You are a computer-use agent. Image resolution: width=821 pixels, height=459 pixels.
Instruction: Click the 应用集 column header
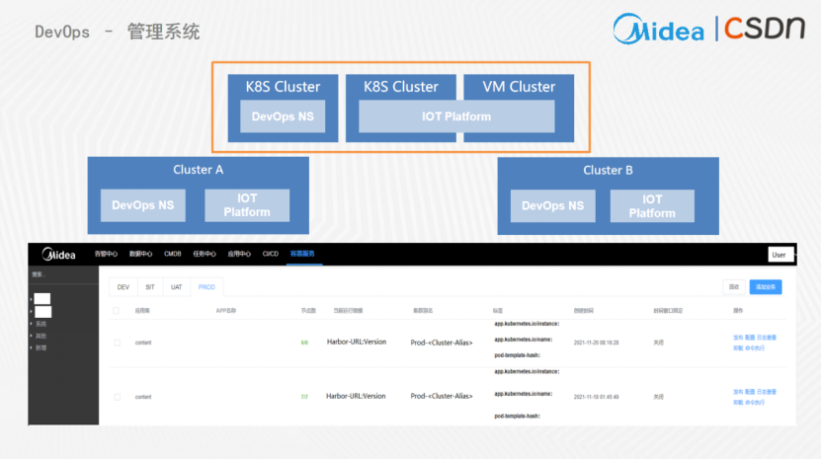point(142,311)
